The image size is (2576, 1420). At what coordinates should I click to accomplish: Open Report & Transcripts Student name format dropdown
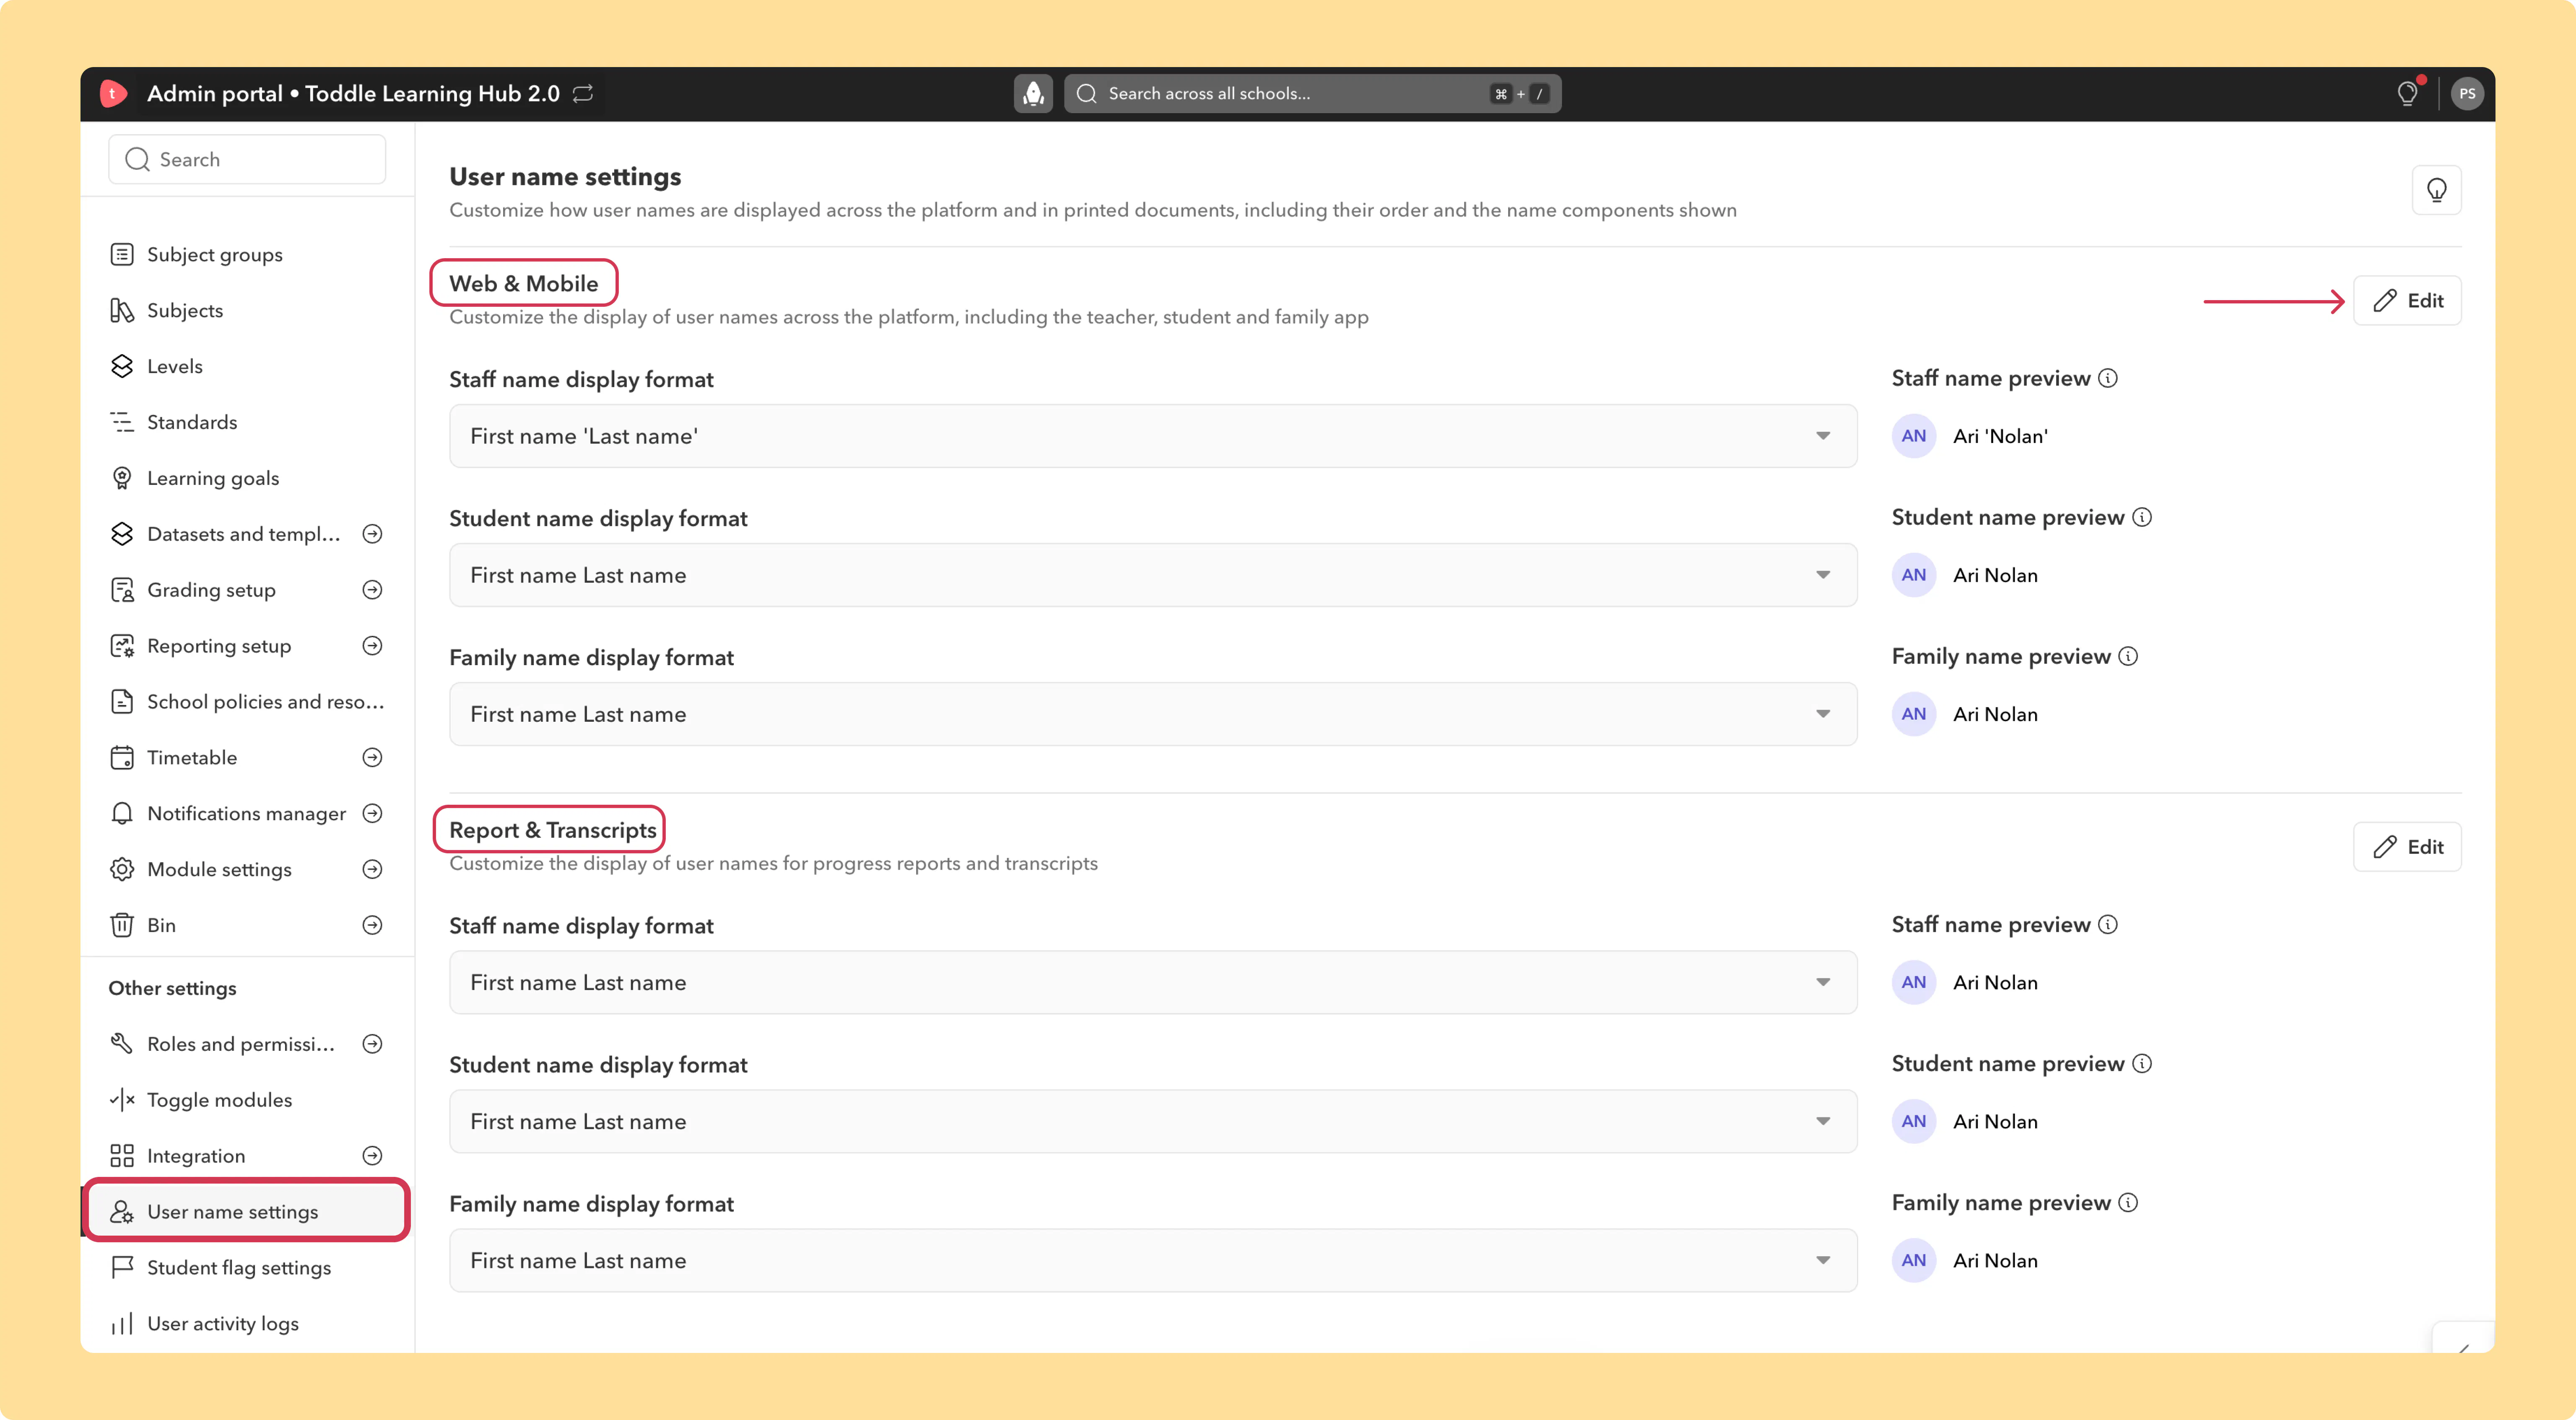point(1153,1121)
